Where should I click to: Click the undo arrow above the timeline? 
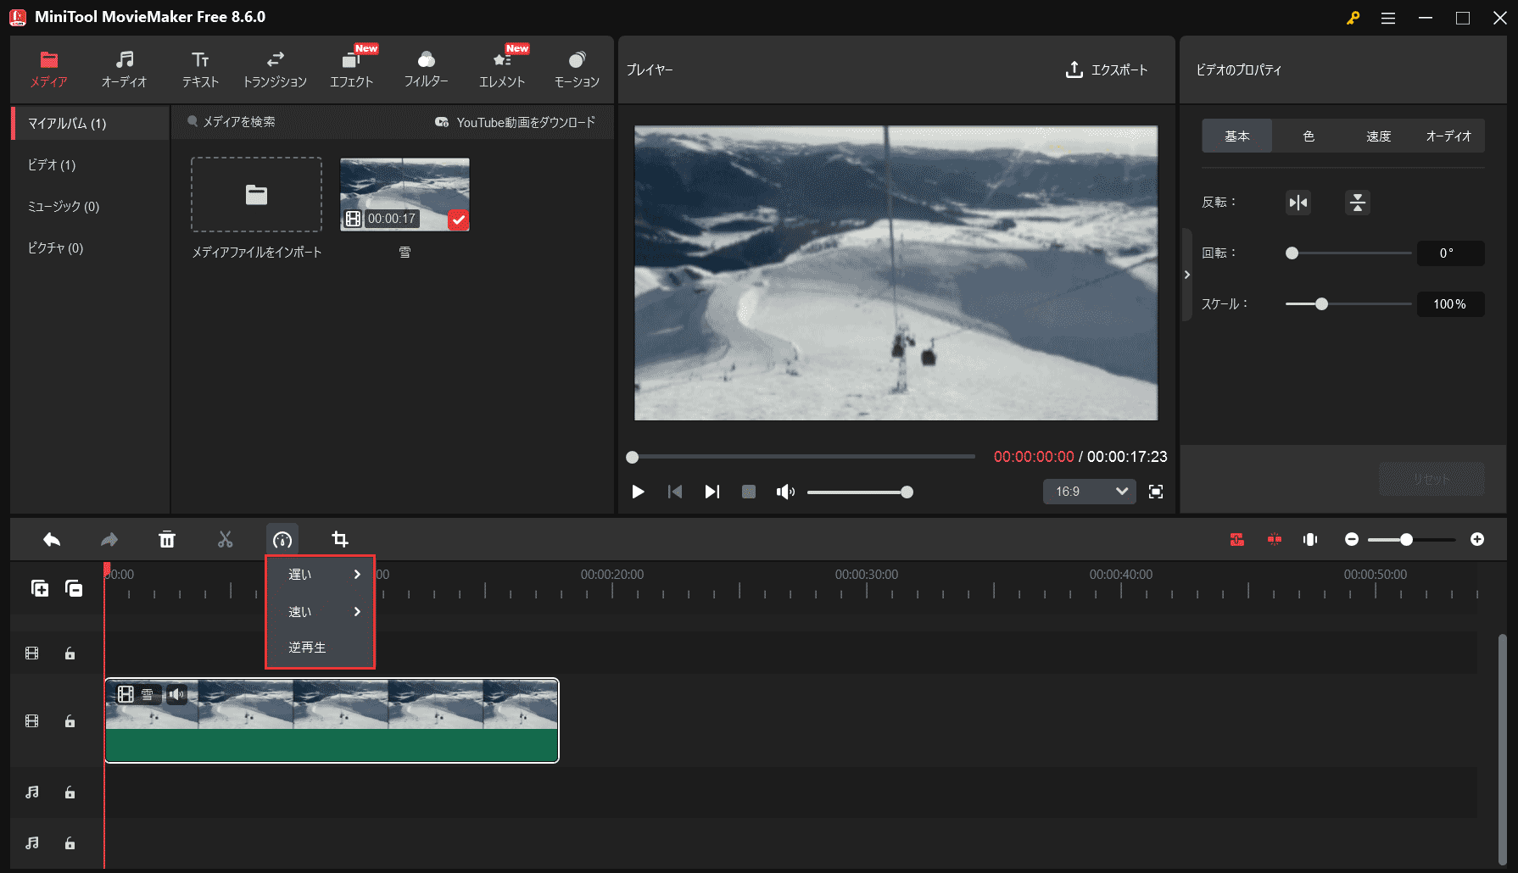pyautogui.click(x=51, y=539)
